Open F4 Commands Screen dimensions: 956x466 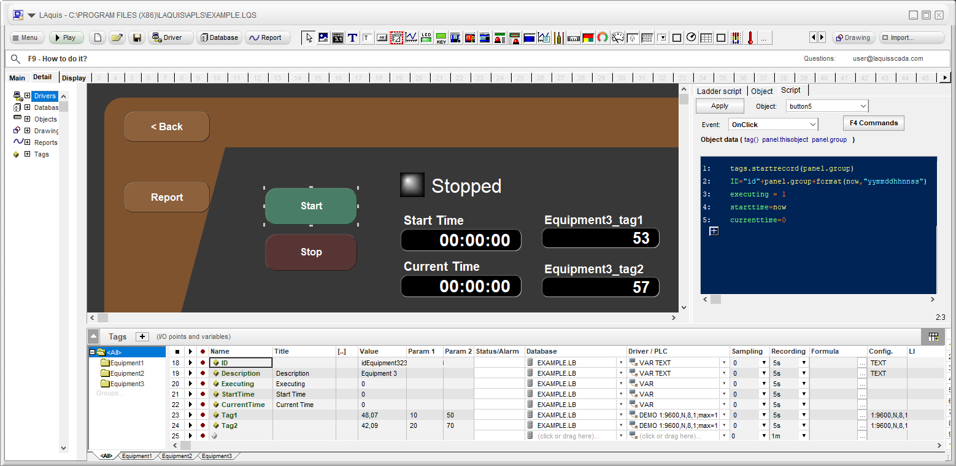coord(874,123)
